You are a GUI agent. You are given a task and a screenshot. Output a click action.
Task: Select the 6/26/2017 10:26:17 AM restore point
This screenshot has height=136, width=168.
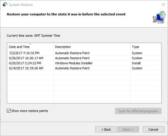pos(84,58)
